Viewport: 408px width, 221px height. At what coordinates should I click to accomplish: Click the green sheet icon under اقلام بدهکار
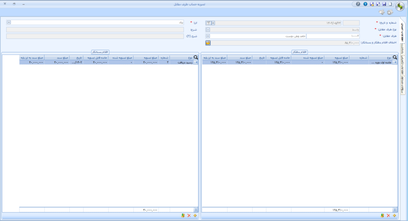point(382,215)
